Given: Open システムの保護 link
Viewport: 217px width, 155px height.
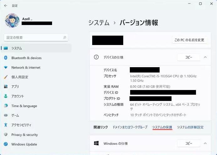Looking at the screenshot, I should click(x=162, y=127).
